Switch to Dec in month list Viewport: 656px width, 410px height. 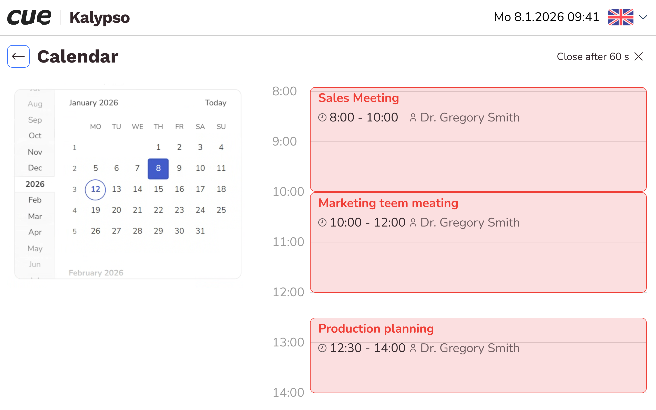(x=35, y=168)
